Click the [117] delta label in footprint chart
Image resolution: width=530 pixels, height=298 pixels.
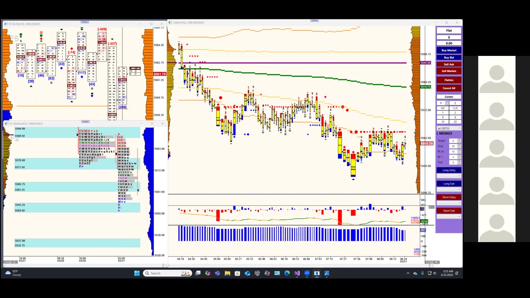tap(82, 73)
